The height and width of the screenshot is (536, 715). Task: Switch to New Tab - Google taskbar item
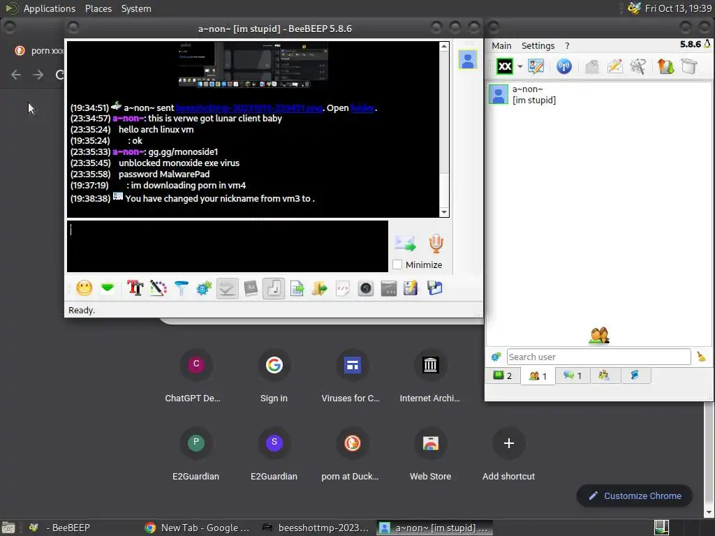[198, 528]
